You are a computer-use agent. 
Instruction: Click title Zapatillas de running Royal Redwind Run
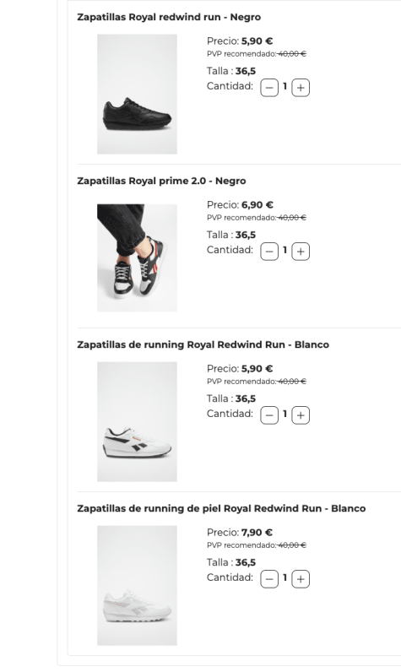203,344
